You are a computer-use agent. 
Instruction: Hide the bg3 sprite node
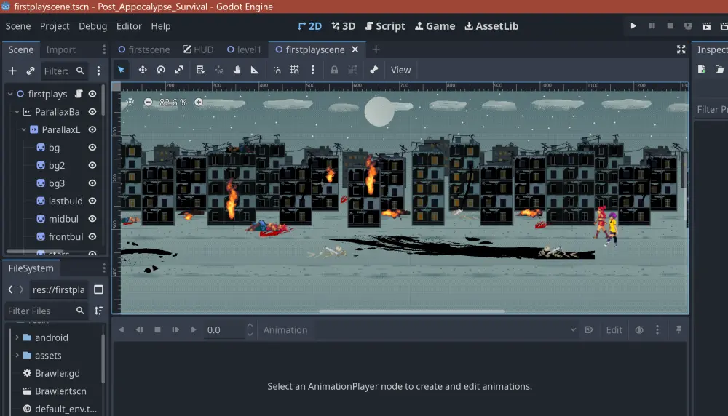pyautogui.click(x=92, y=183)
